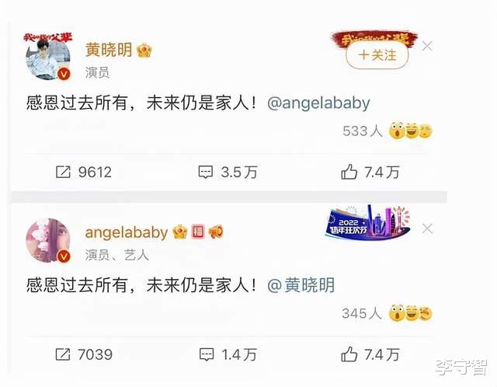Repost 黄晓明's post showing 9612
Screen dimensions: 497x387
(84, 173)
